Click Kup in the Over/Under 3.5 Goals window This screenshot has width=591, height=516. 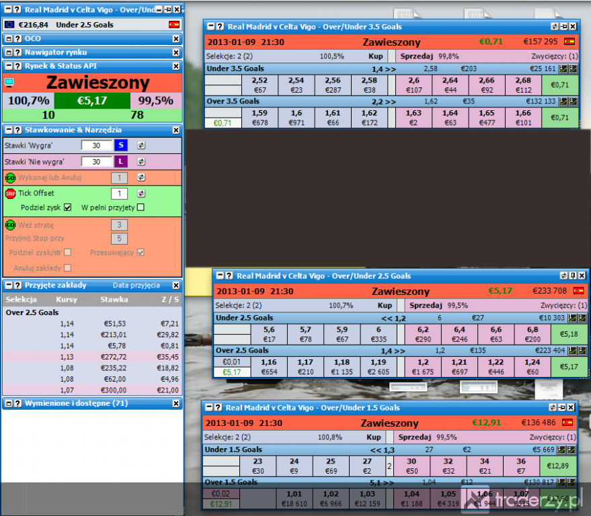click(375, 56)
